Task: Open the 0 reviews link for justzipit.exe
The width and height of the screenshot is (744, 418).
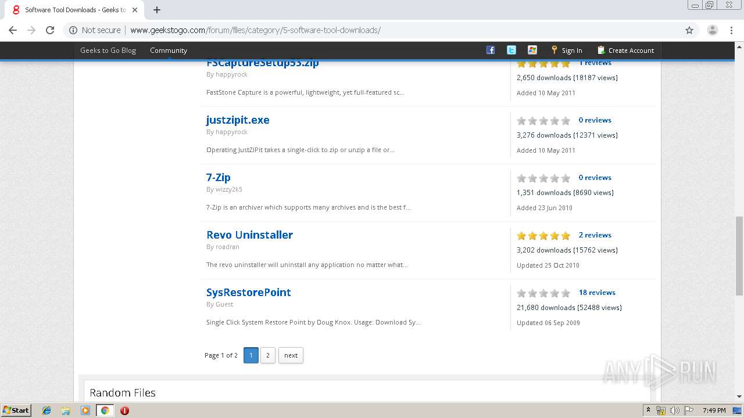Action: 595,120
